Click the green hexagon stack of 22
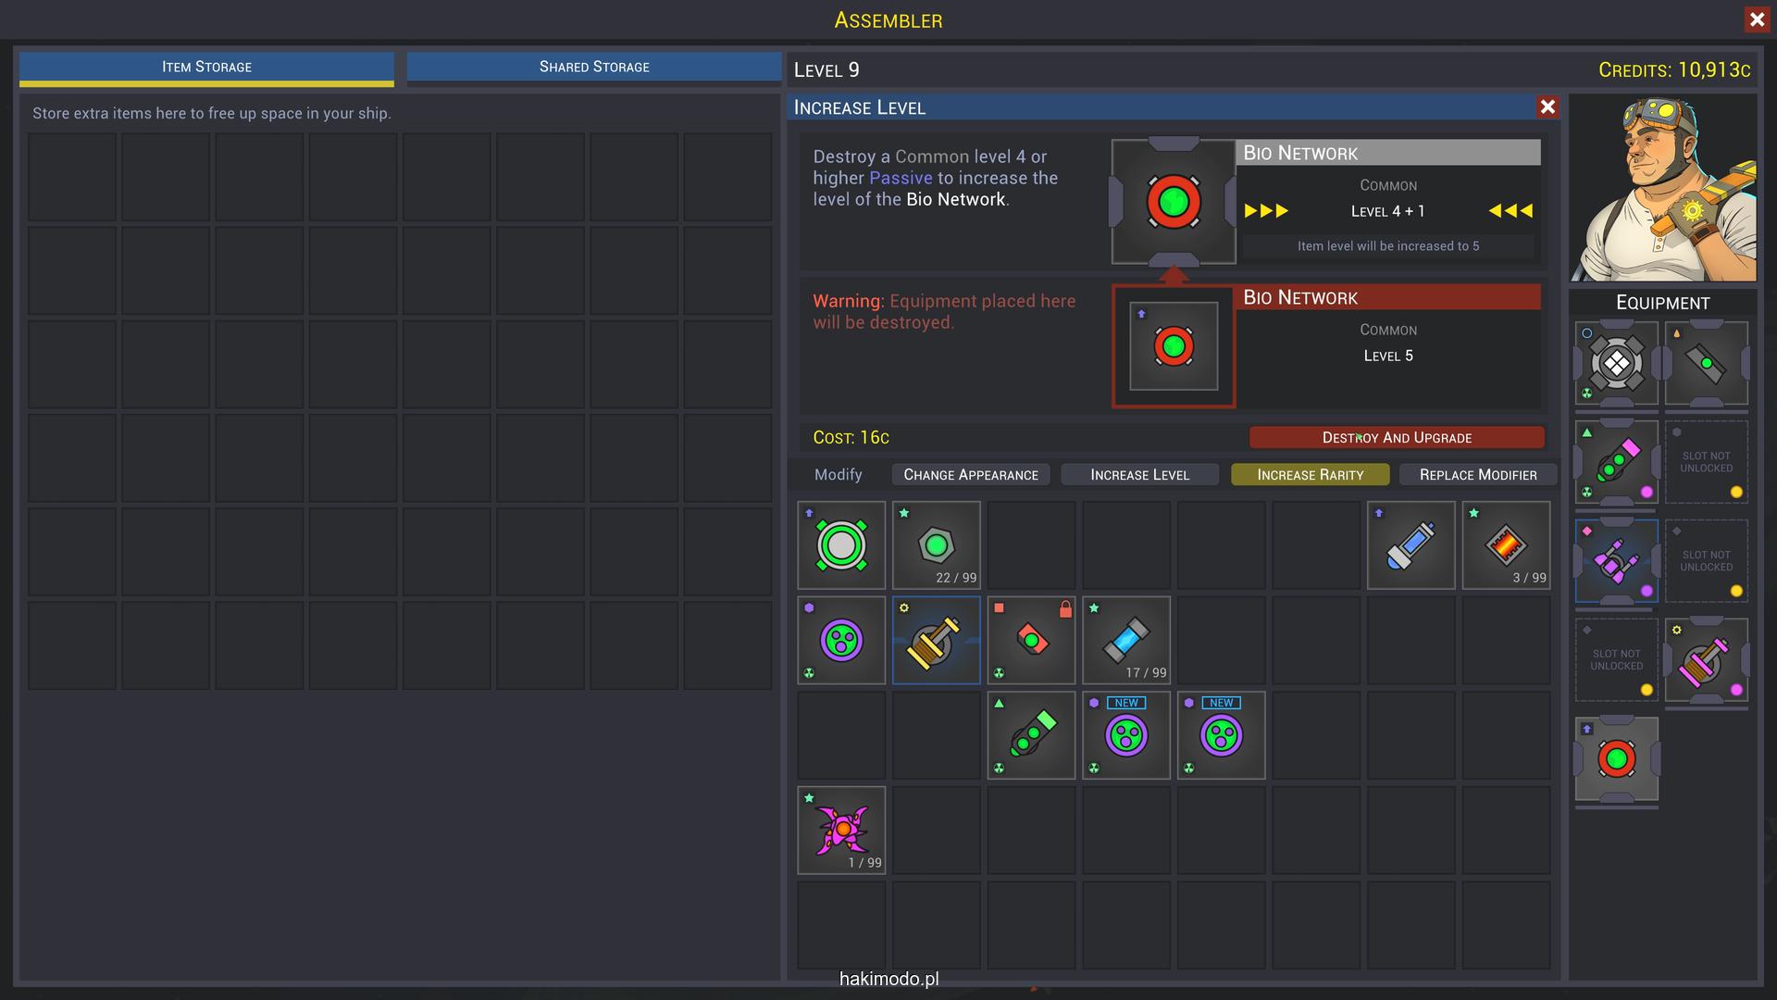This screenshot has height=1000, width=1777. tap(936, 544)
